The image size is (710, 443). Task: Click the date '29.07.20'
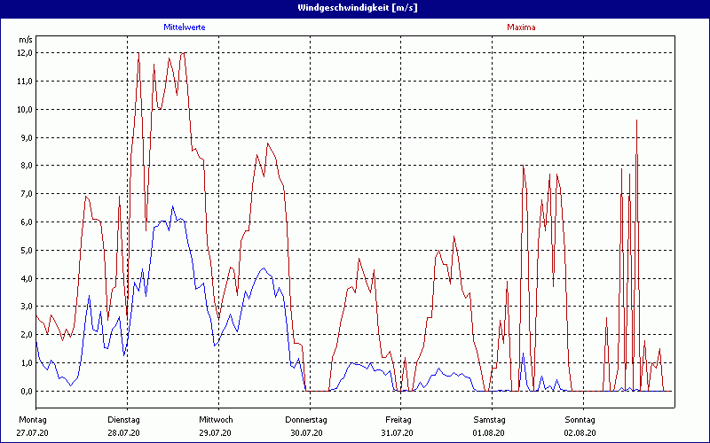click(x=216, y=433)
